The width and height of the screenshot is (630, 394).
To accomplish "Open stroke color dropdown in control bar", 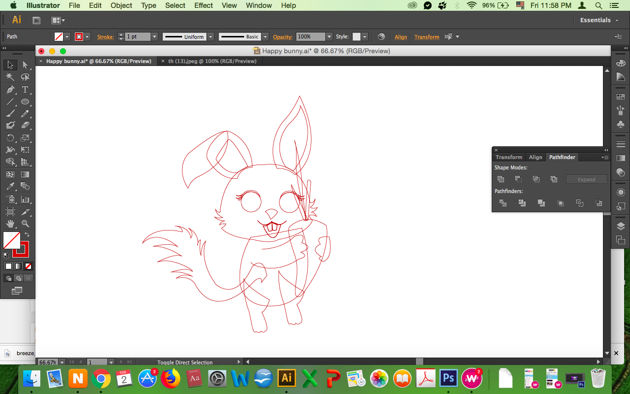I will (88, 37).
